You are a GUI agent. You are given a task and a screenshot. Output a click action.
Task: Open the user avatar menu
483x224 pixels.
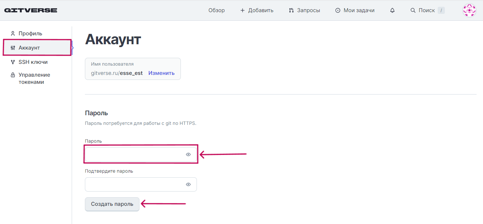click(x=469, y=10)
